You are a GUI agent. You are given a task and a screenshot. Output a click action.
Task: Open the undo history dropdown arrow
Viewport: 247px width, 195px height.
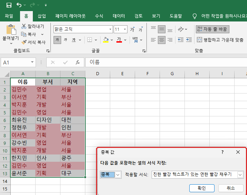tap(25, 5)
